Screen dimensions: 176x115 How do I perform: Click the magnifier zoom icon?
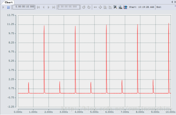tap(120, 7)
